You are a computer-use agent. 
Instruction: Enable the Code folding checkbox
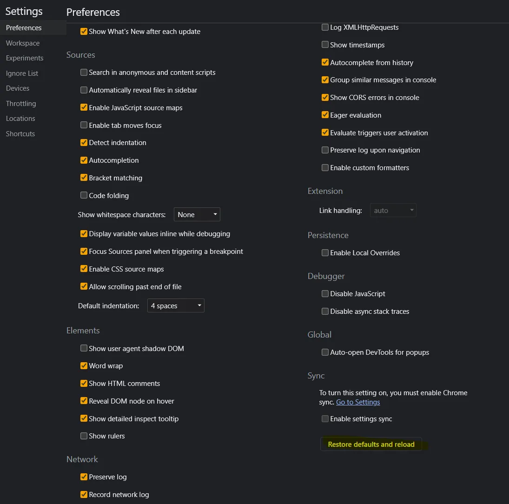click(x=84, y=196)
